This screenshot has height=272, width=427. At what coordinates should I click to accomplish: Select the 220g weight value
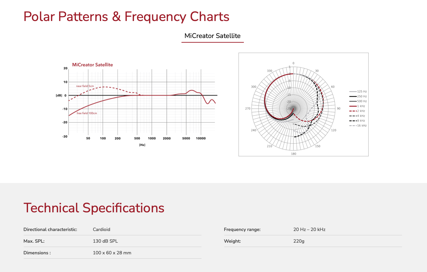pos(299,241)
